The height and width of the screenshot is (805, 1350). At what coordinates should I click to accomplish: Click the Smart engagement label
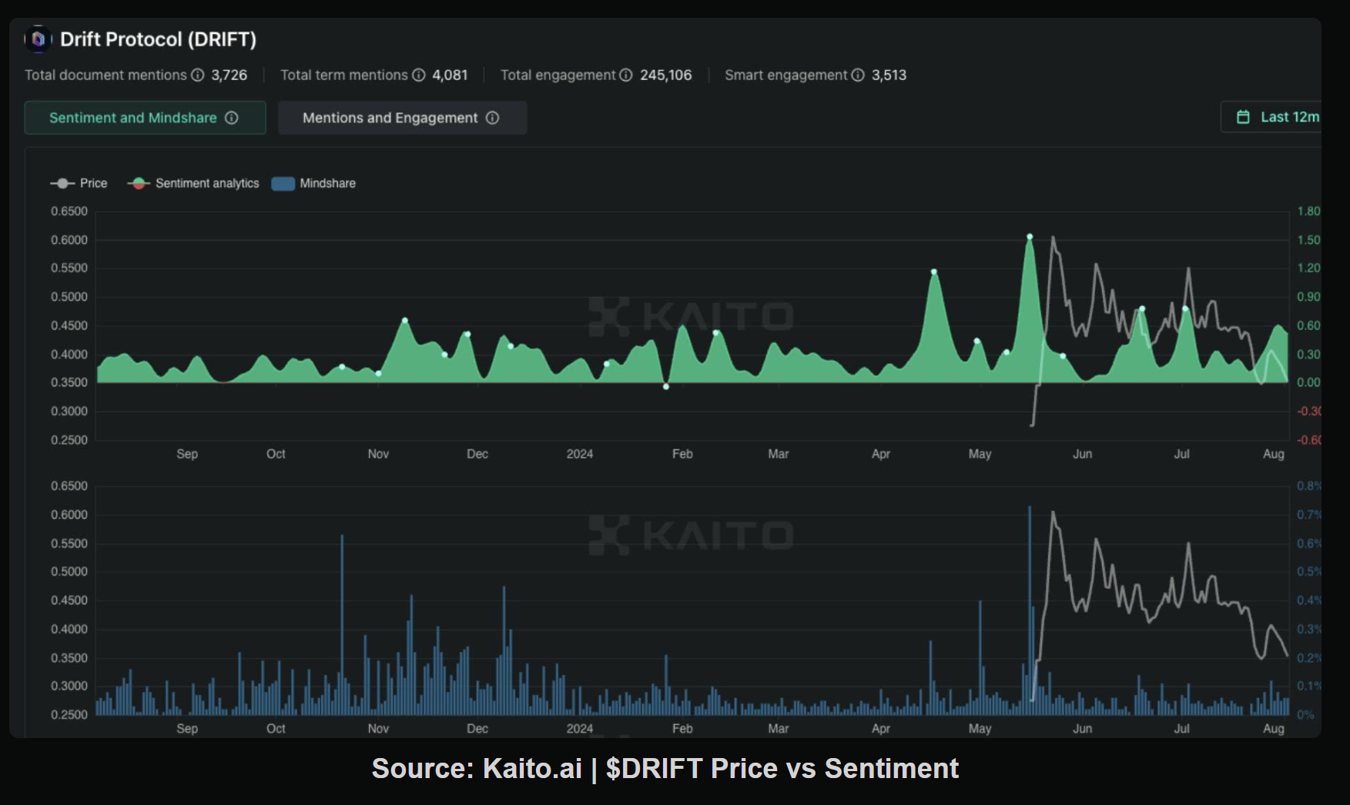tap(786, 75)
